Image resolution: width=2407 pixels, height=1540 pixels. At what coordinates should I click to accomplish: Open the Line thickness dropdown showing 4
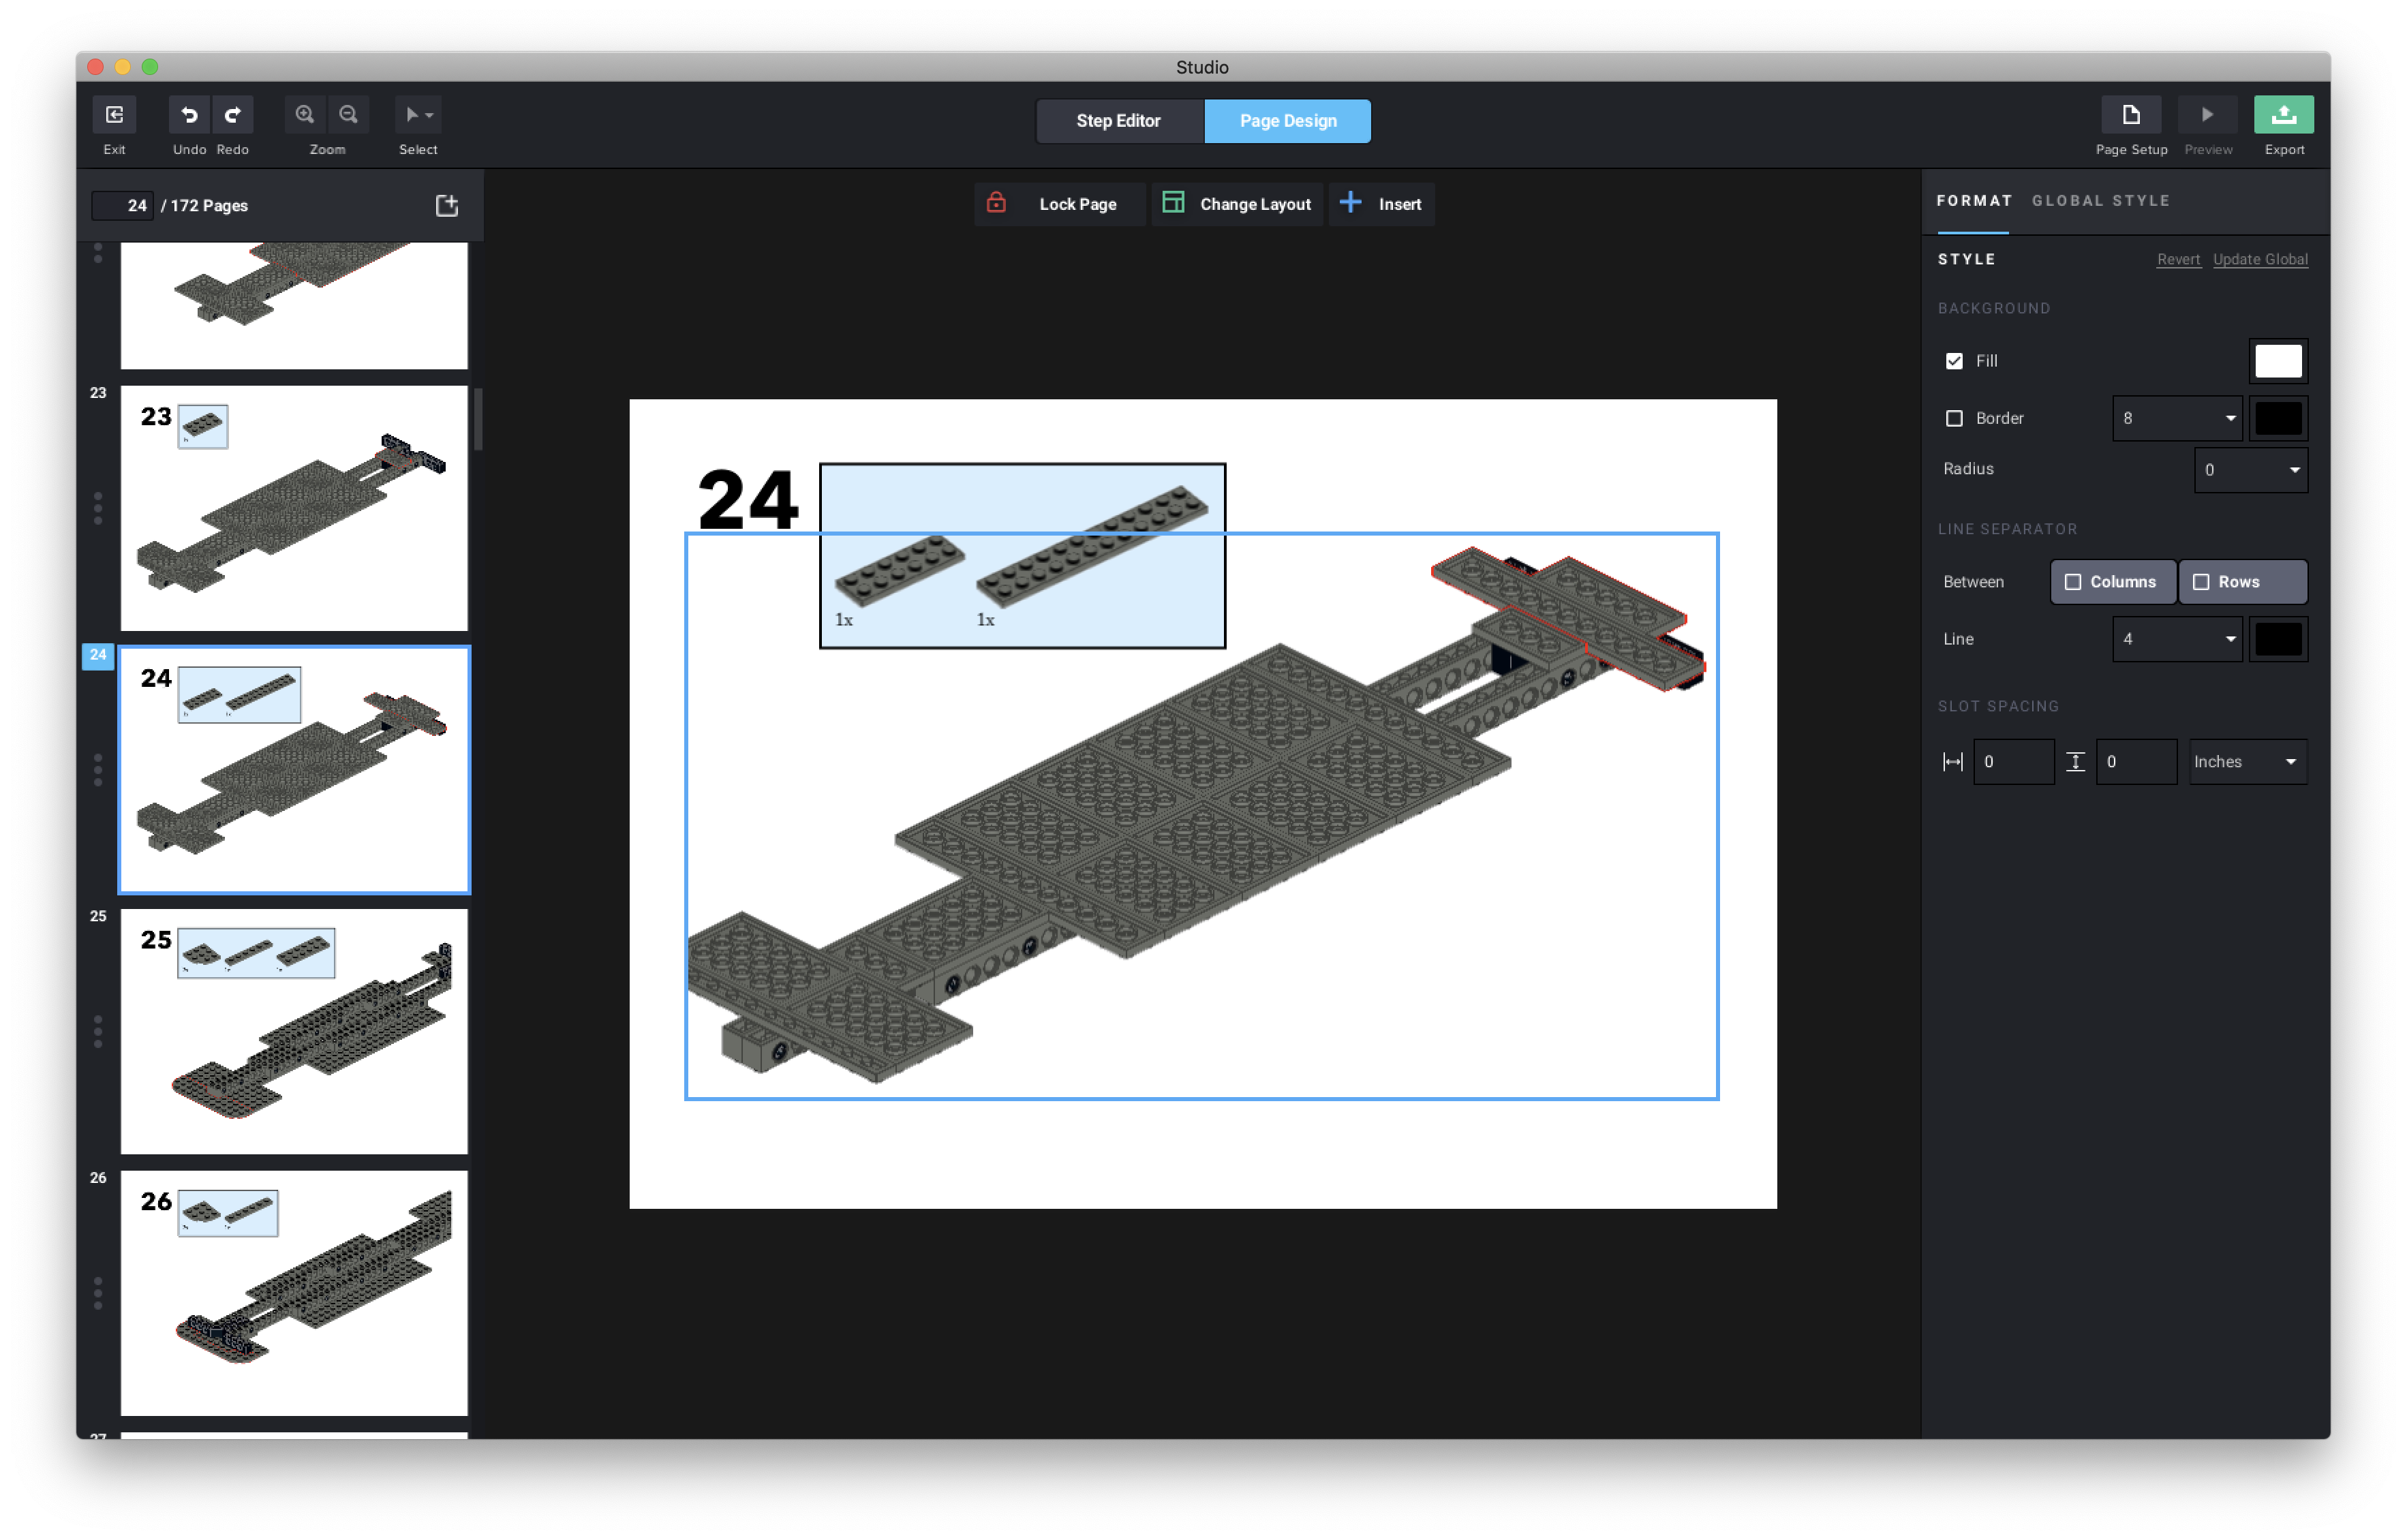coord(2177,639)
